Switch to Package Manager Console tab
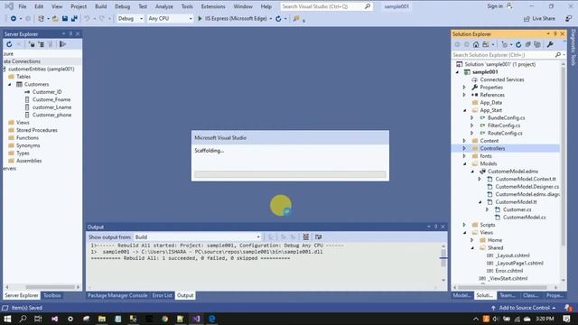This screenshot has width=578, height=325. (x=117, y=295)
